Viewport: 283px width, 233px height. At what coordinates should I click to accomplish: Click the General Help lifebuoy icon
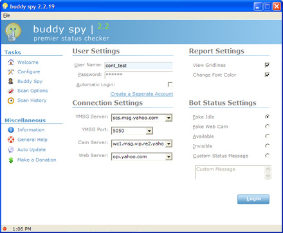coord(11,140)
